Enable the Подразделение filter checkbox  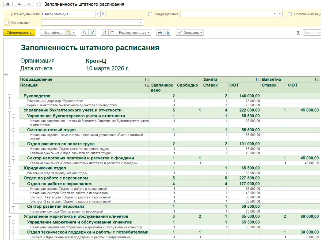click(150, 14)
